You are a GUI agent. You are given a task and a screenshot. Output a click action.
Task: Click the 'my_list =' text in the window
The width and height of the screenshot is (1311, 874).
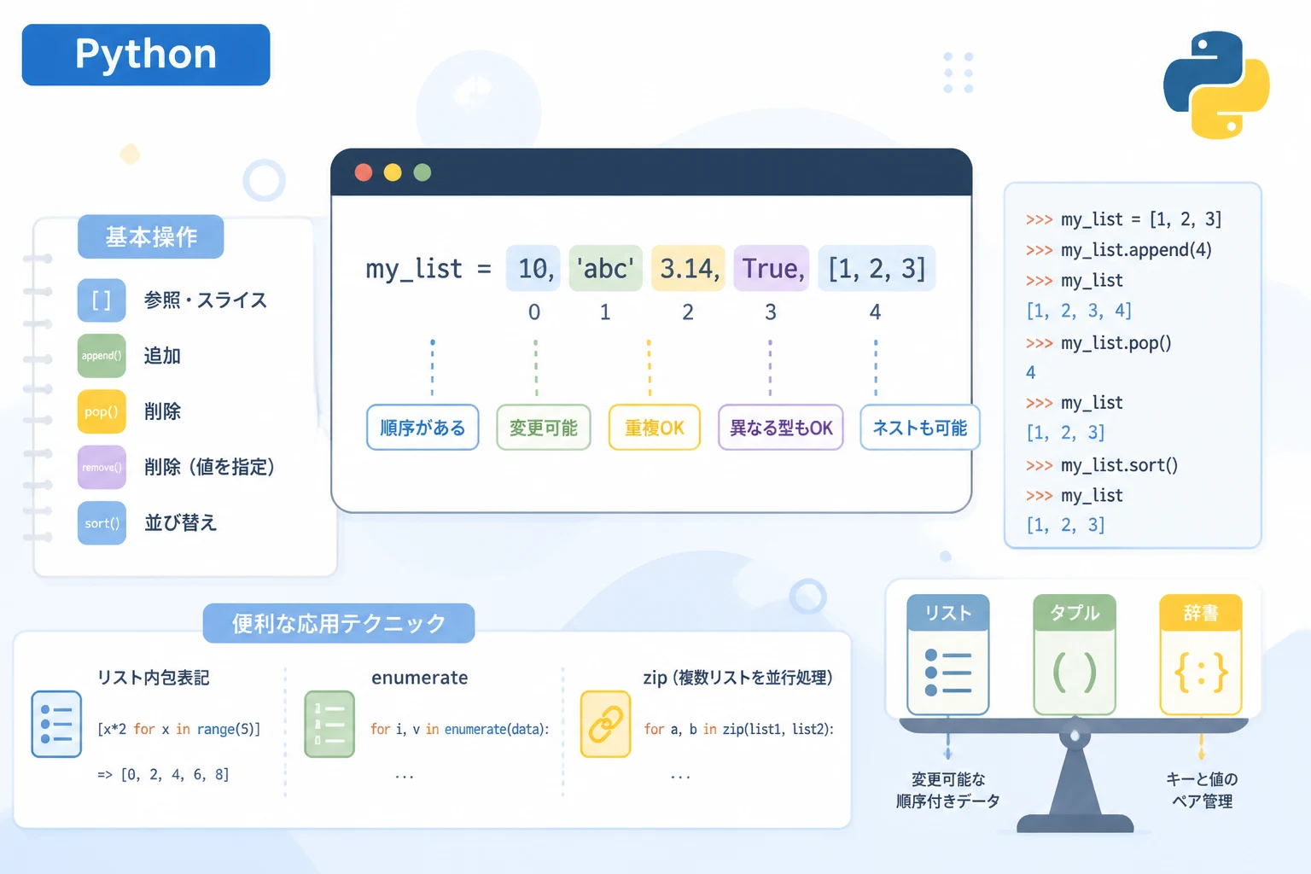tap(428, 270)
